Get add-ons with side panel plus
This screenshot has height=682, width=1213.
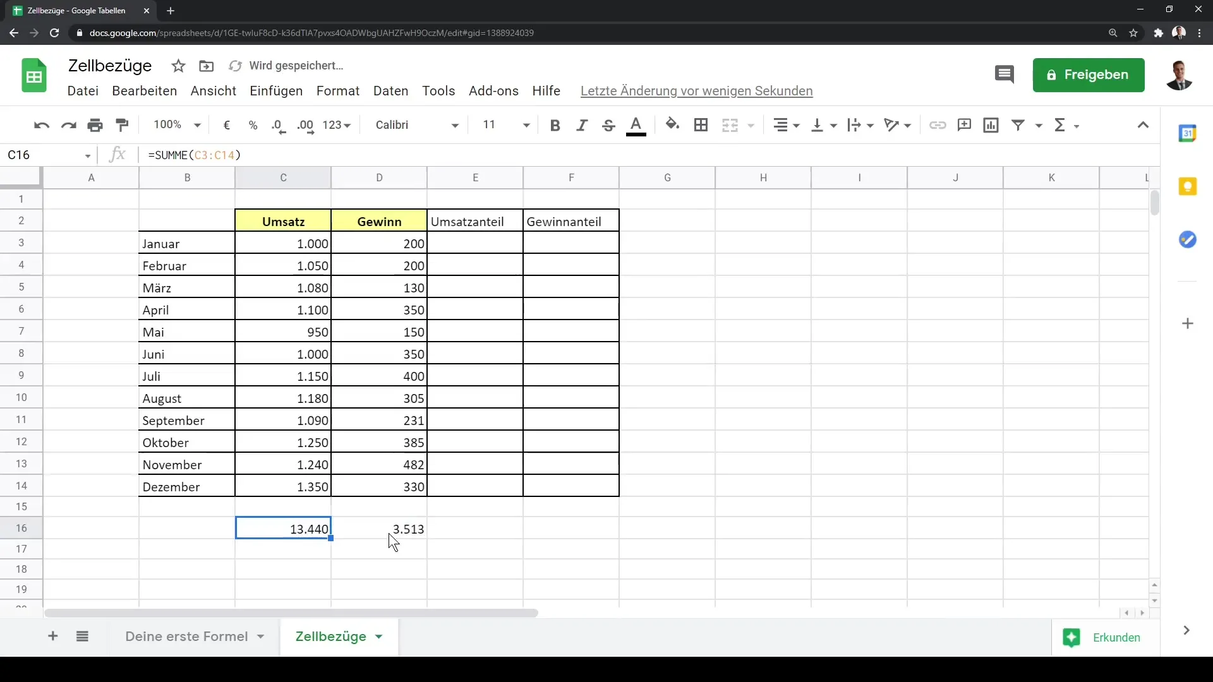[x=1188, y=324]
